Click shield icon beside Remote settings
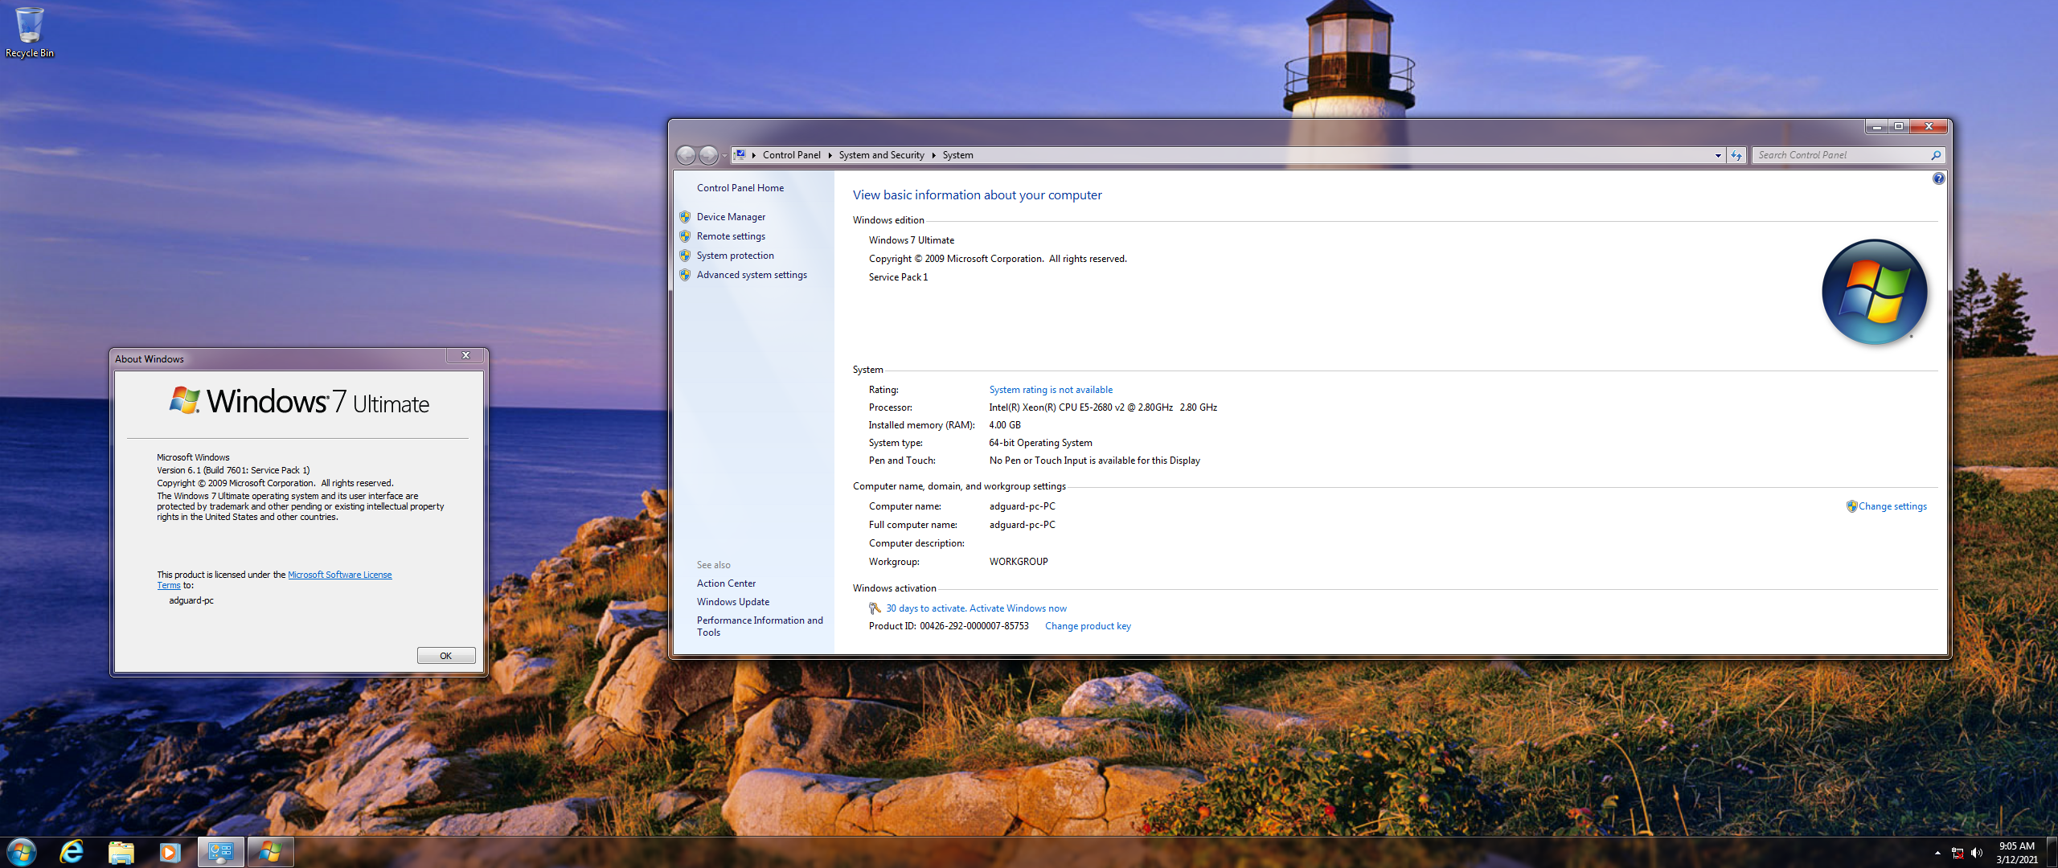 685,236
